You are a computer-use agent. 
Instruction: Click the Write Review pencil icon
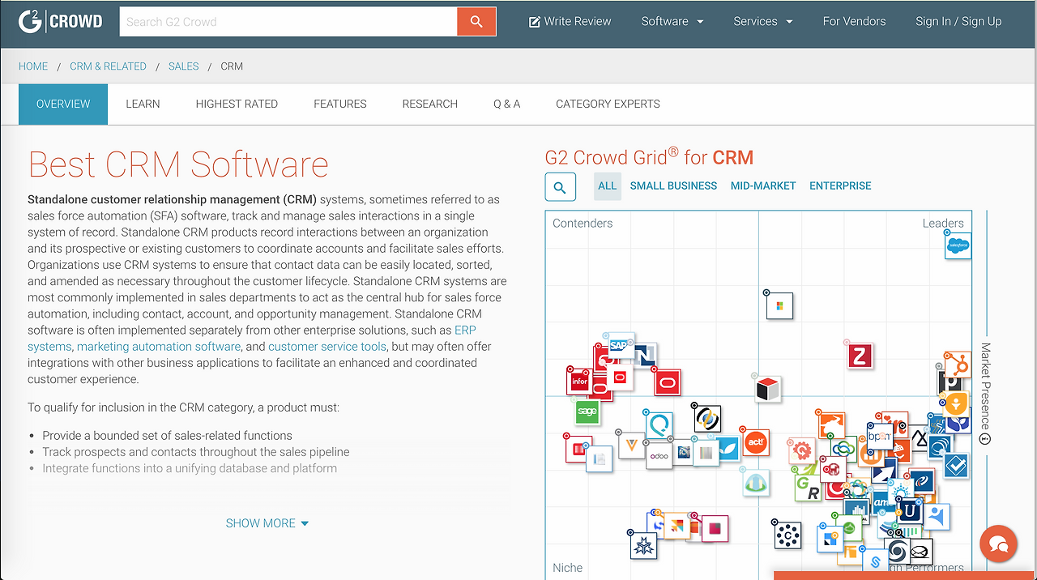click(x=535, y=22)
